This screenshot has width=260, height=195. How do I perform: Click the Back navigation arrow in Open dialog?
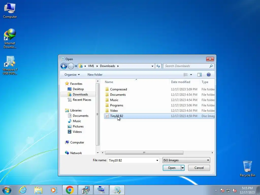[64, 66]
